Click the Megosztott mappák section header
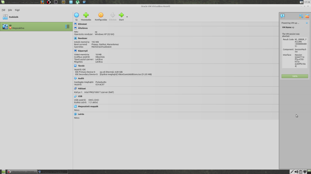Screen dimensions: 311x174 88,107
